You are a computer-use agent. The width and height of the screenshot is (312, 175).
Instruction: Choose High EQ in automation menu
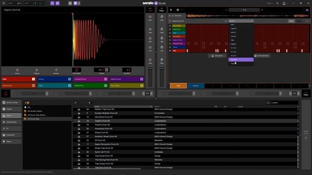[x=241, y=29]
